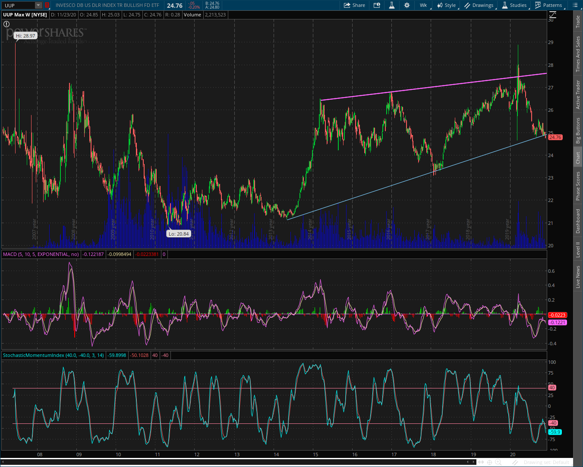Open the Patterns menu
The width and height of the screenshot is (583, 467).
(x=548, y=5)
